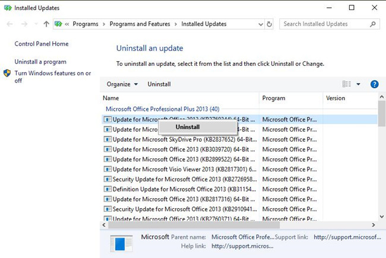
Task: Expand the address bar history dropdown
Action: [x=261, y=24]
